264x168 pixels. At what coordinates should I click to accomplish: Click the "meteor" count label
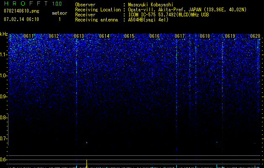pos(60,13)
